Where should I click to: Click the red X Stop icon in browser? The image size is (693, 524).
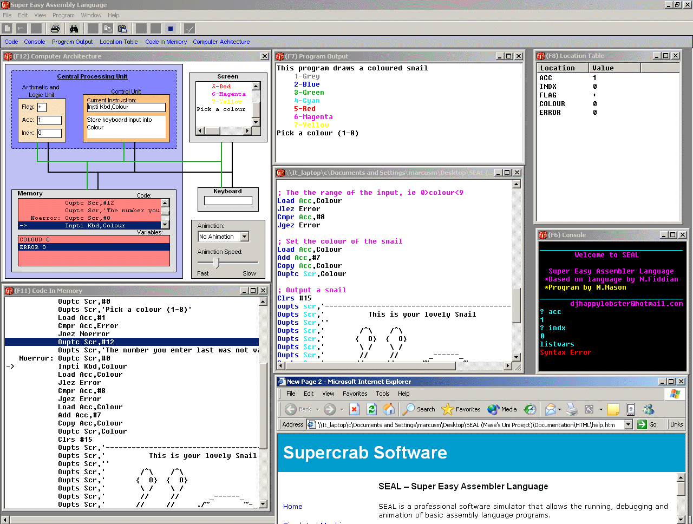(x=354, y=409)
